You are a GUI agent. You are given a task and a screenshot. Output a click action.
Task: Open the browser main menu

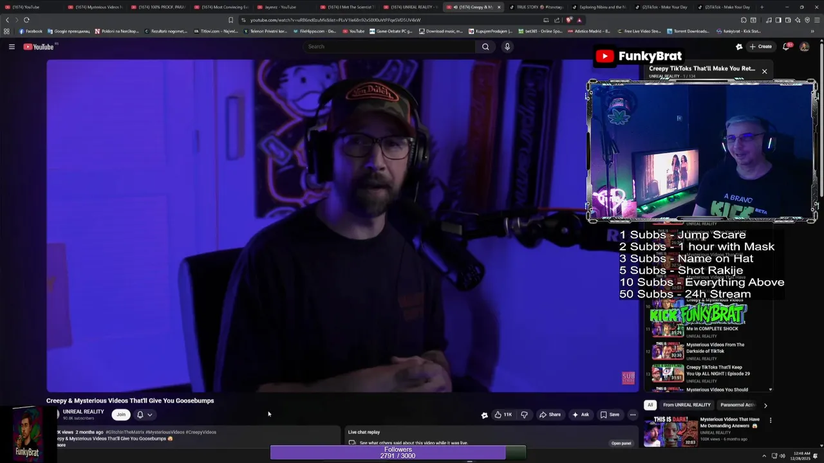(x=817, y=20)
